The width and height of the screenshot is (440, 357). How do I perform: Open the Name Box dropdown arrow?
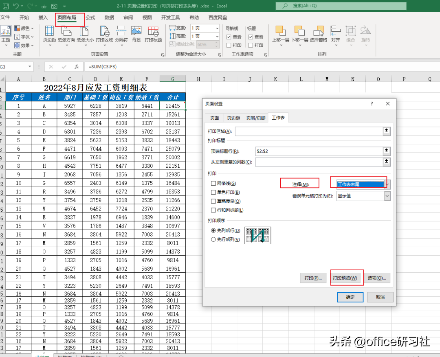[x=29, y=66]
